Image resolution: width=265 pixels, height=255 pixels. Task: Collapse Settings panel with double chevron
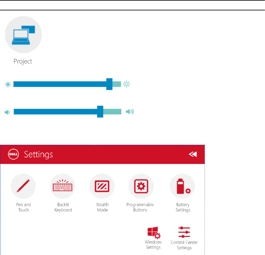[x=193, y=154]
